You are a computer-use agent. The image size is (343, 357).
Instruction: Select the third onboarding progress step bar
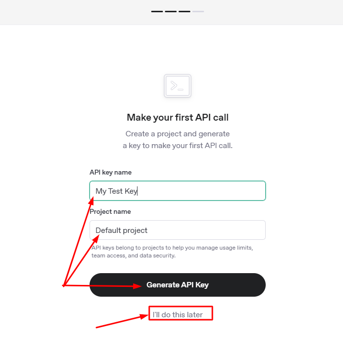[184, 11]
